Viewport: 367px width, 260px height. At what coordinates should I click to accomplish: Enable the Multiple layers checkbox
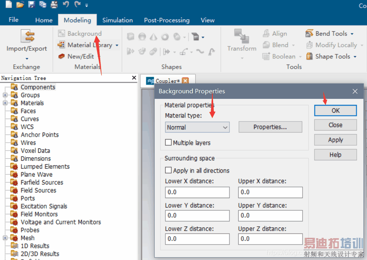[168, 142]
